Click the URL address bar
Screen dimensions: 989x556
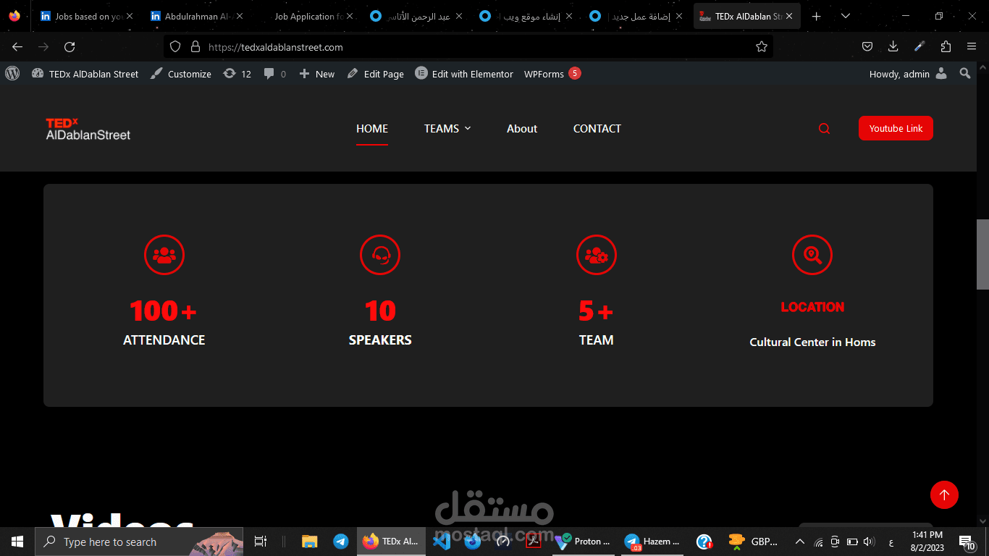[468, 47]
